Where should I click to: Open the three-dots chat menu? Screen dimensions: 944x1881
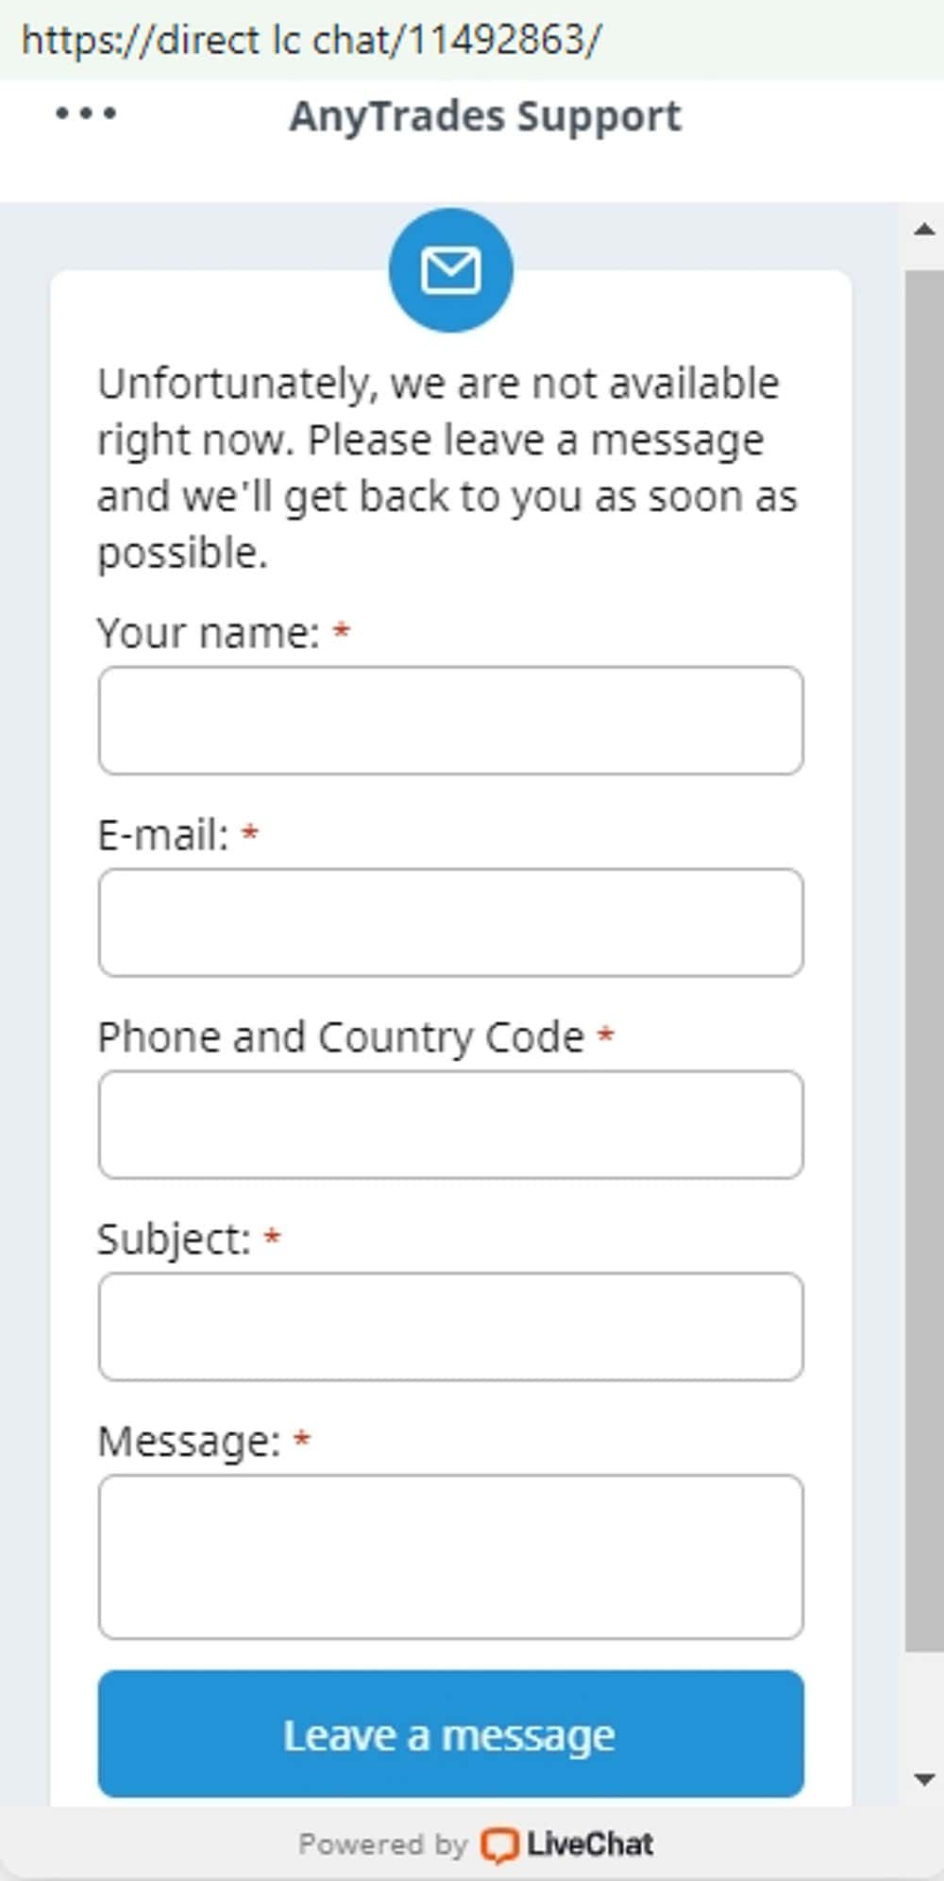click(x=86, y=114)
